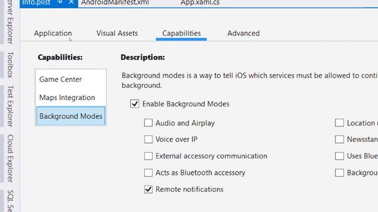Screen dimensions: 378x212
Task: Click the Info.plist tab title
Action: 36,2
